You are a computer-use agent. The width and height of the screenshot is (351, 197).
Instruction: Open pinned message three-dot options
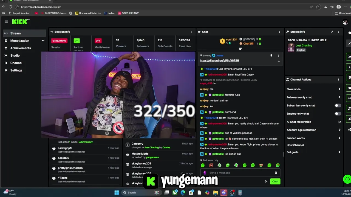click(279, 56)
